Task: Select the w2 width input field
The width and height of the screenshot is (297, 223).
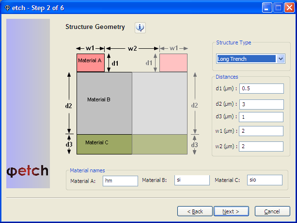Action: 261,146
